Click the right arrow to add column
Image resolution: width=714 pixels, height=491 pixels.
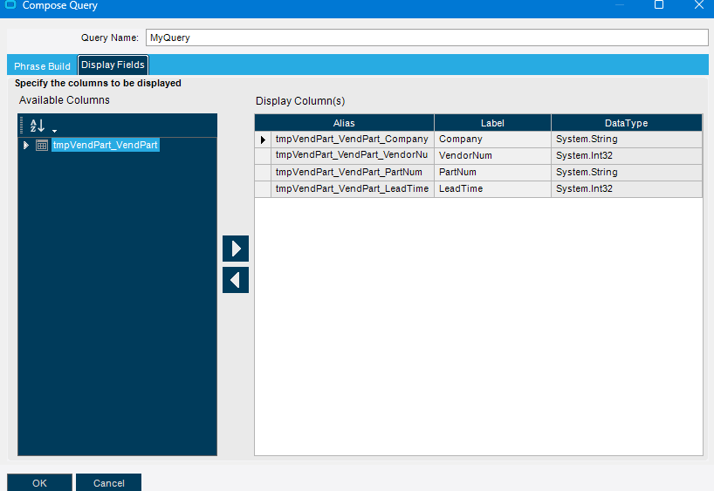tap(236, 249)
